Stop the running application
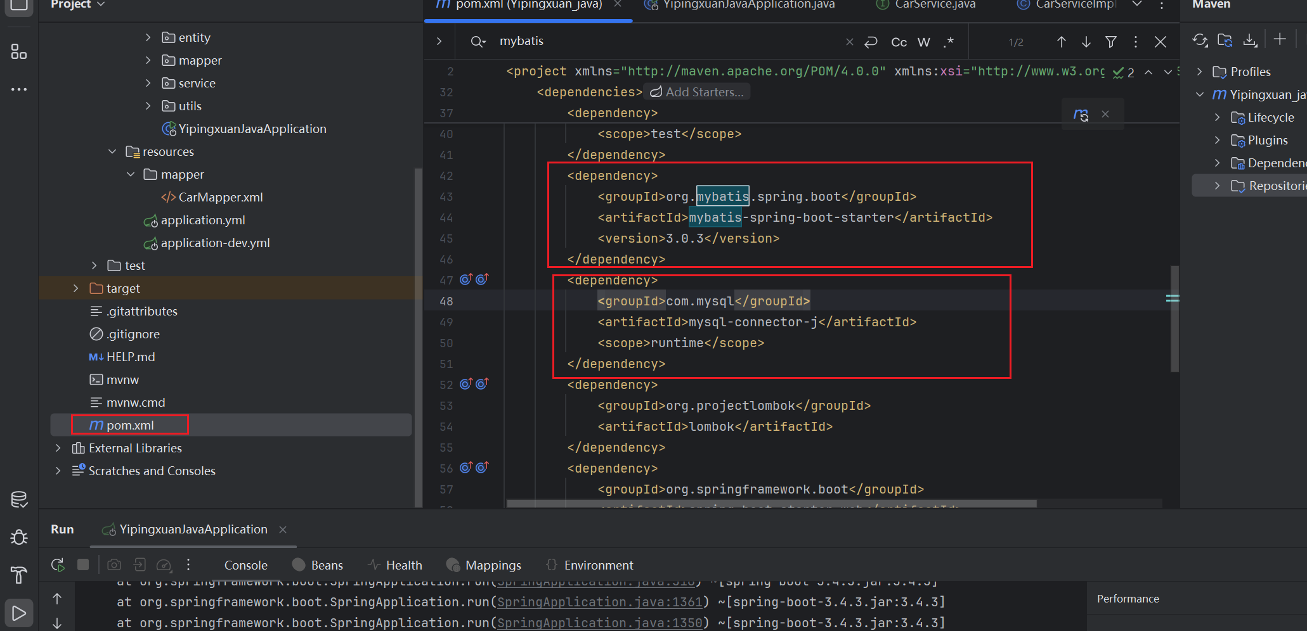This screenshot has height=631, width=1307. tap(83, 564)
